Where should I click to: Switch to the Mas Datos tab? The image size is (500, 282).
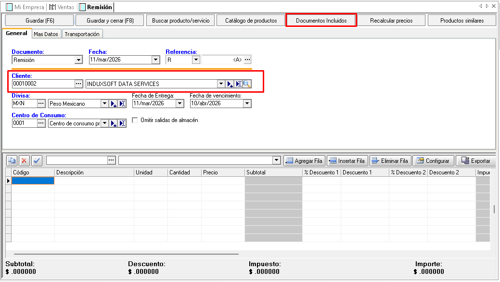[x=46, y=34]
